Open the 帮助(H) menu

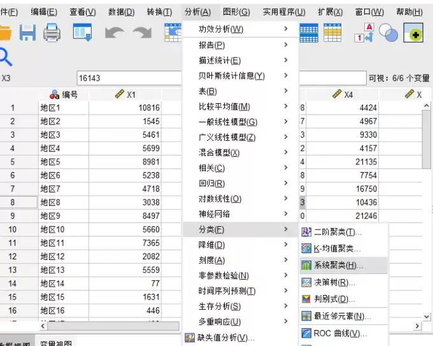point(409,12)
